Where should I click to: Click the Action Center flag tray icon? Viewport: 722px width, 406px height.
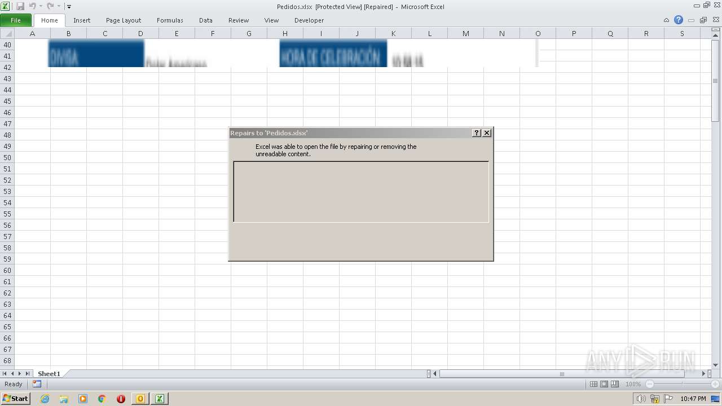668,399
